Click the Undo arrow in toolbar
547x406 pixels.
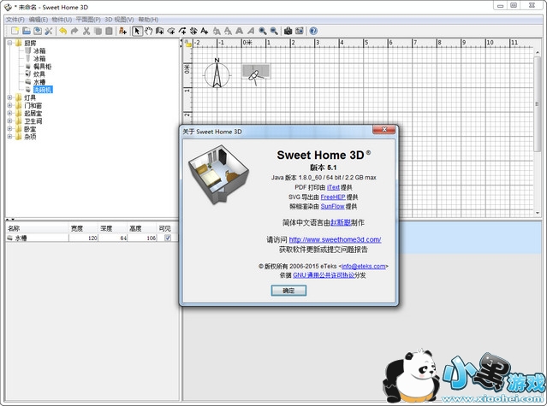[x=62, y=31]
